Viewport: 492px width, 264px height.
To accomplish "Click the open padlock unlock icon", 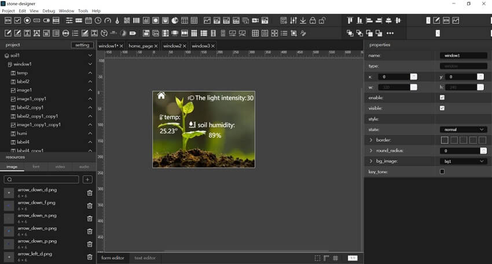I will [x=322, y=20].
